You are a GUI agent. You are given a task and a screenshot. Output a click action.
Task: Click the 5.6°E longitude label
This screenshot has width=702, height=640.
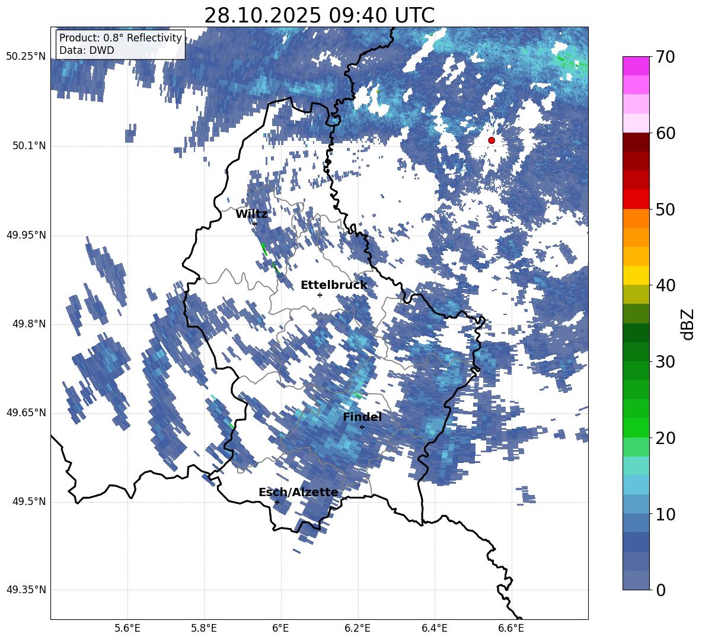(x=127, y=628)
